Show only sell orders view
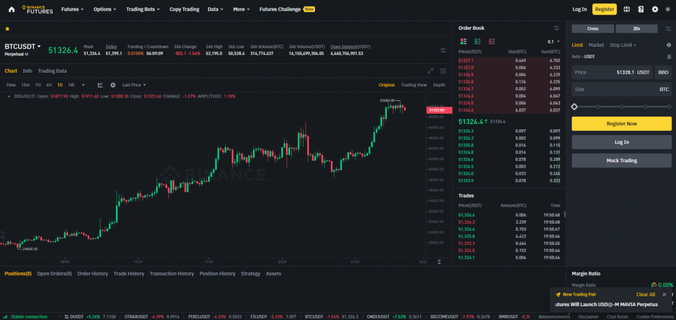Viewport: 676px width, 320px height. [491, 42]
